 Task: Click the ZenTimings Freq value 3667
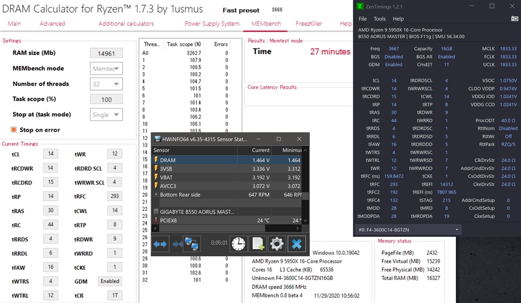click(x=394, y=48)
